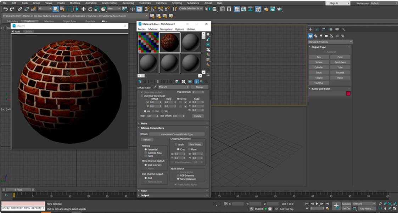Click the Play Animation button
The height and width of the screenshot is (213, 398).
tap(317, 204)
